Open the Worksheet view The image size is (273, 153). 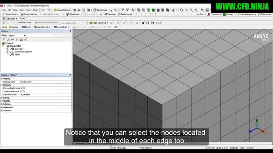pyautogui.click(x=100, y=10)
